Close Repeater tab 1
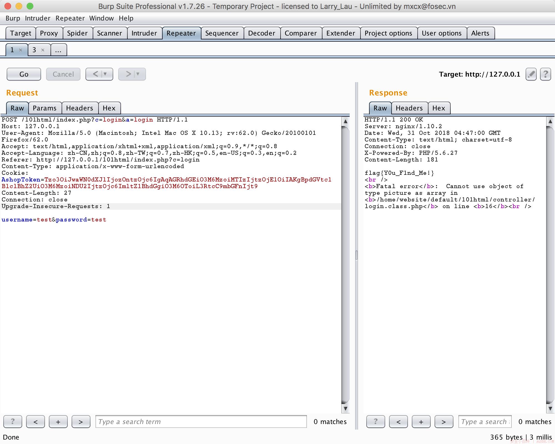The height and width of the screenshot is (444, 555). coord(21,50)
